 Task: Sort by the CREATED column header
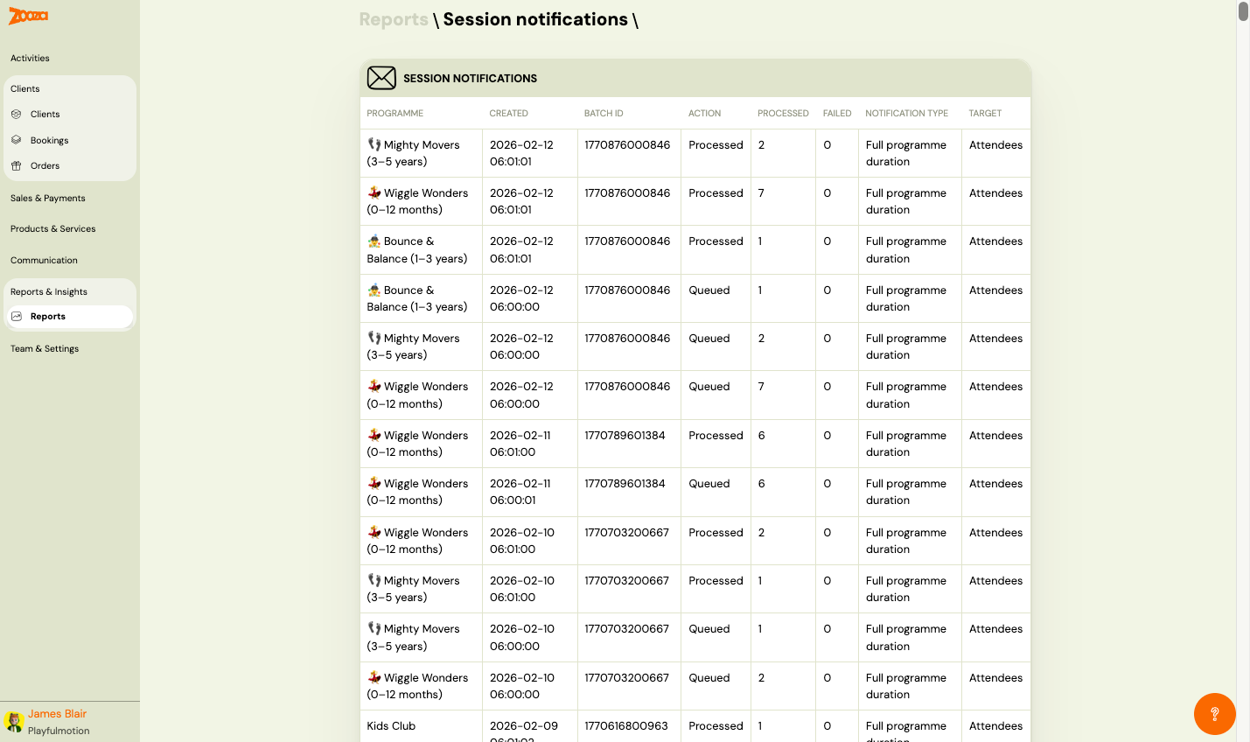coord(508,113)
